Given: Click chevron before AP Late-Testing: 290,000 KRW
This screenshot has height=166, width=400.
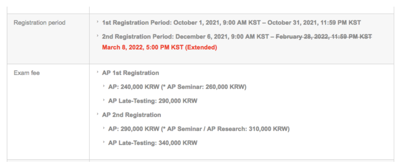Looking at the screenshot, I should tap(104, 100).
